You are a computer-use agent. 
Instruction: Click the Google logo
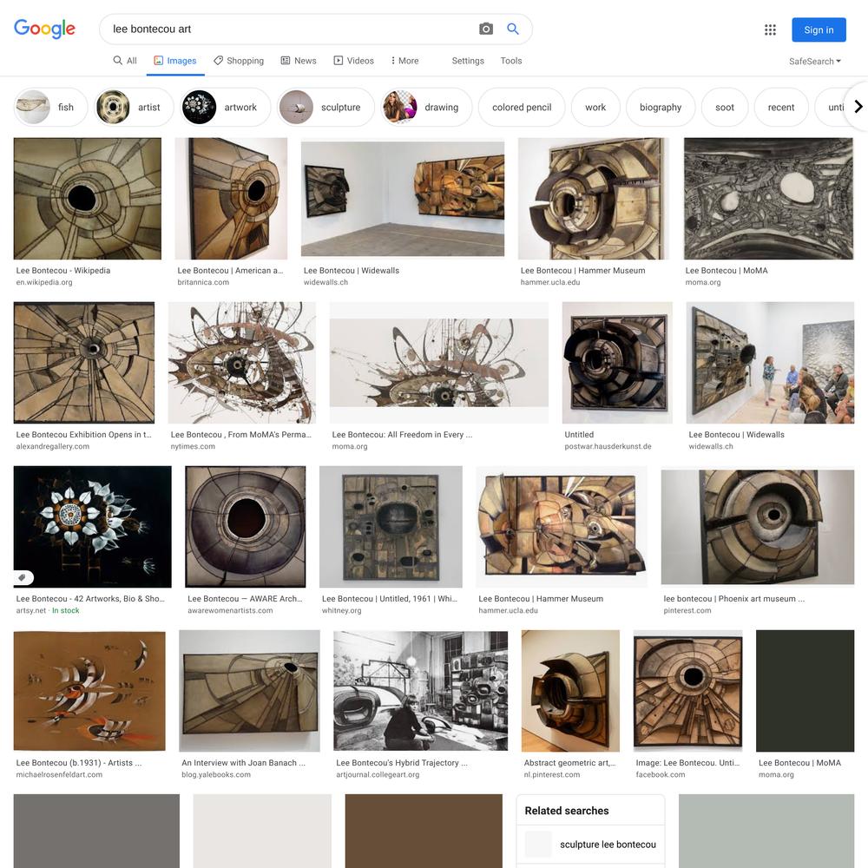point(44,29)
